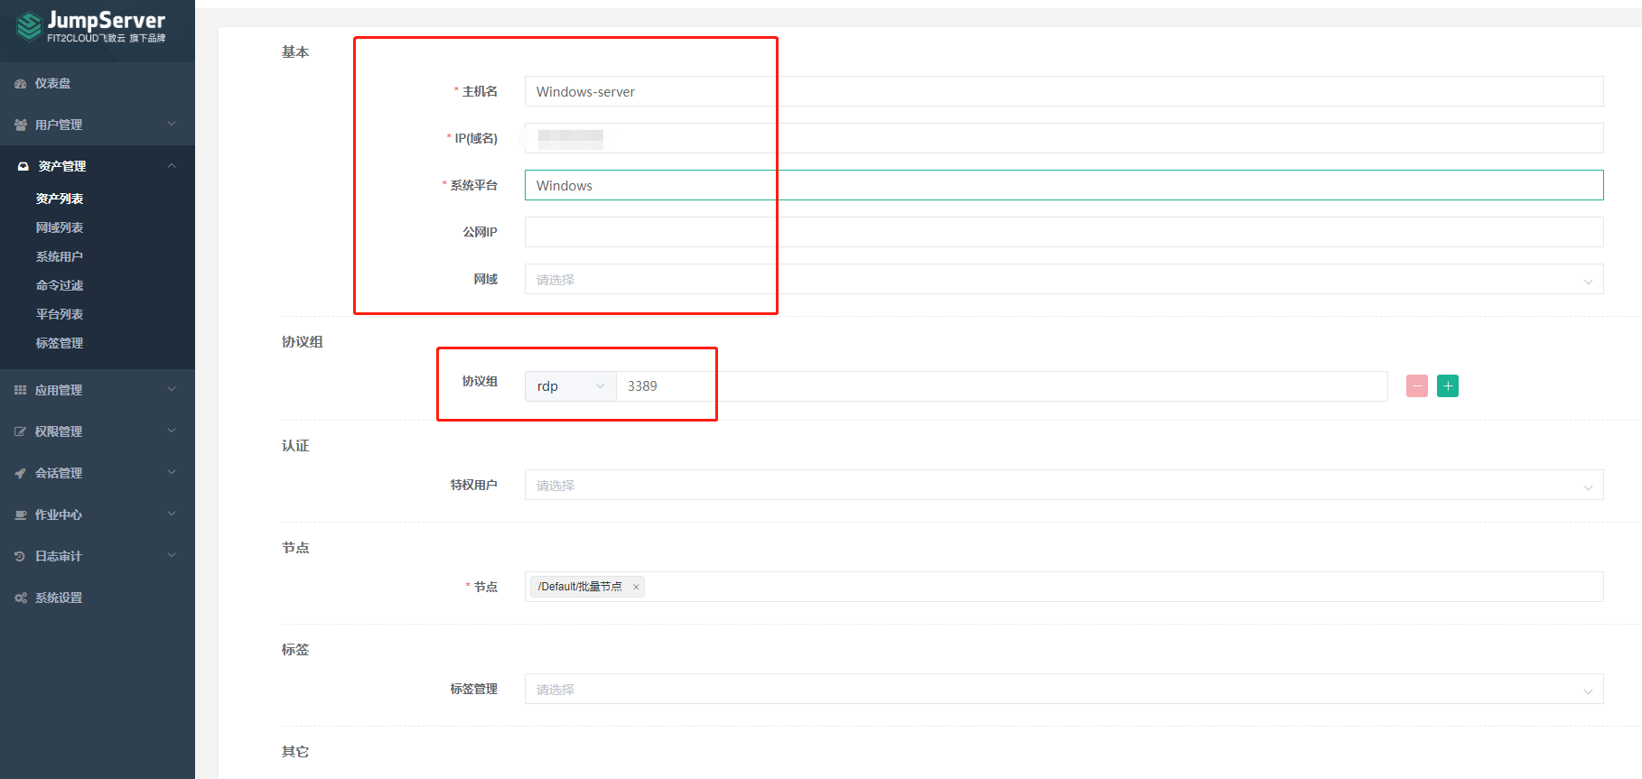Open 系统设置 page

pyautogui.click(x=98, y=598)
